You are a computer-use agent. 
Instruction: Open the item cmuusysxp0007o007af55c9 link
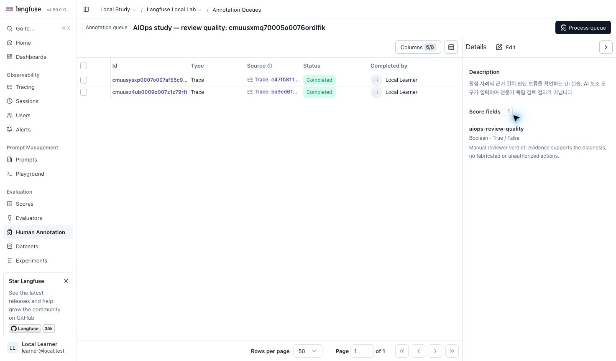150,80
